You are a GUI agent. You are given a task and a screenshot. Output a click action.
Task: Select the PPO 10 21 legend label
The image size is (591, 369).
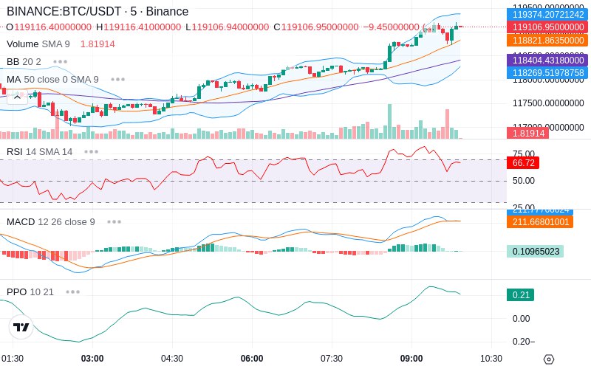pos(30,292)
